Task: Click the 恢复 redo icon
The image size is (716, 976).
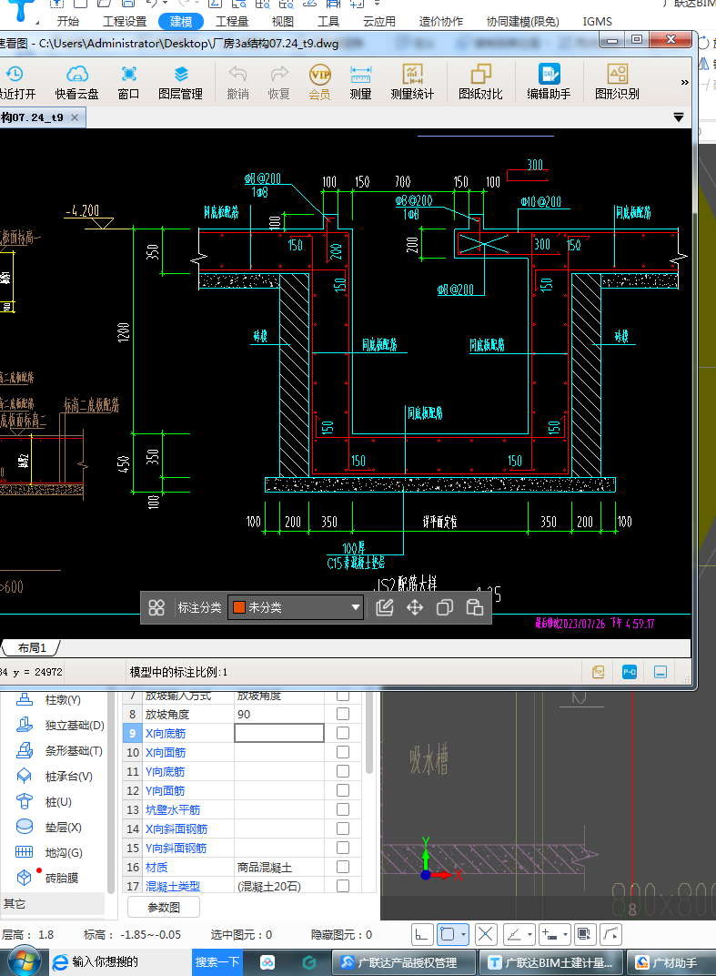Action: 278,83
